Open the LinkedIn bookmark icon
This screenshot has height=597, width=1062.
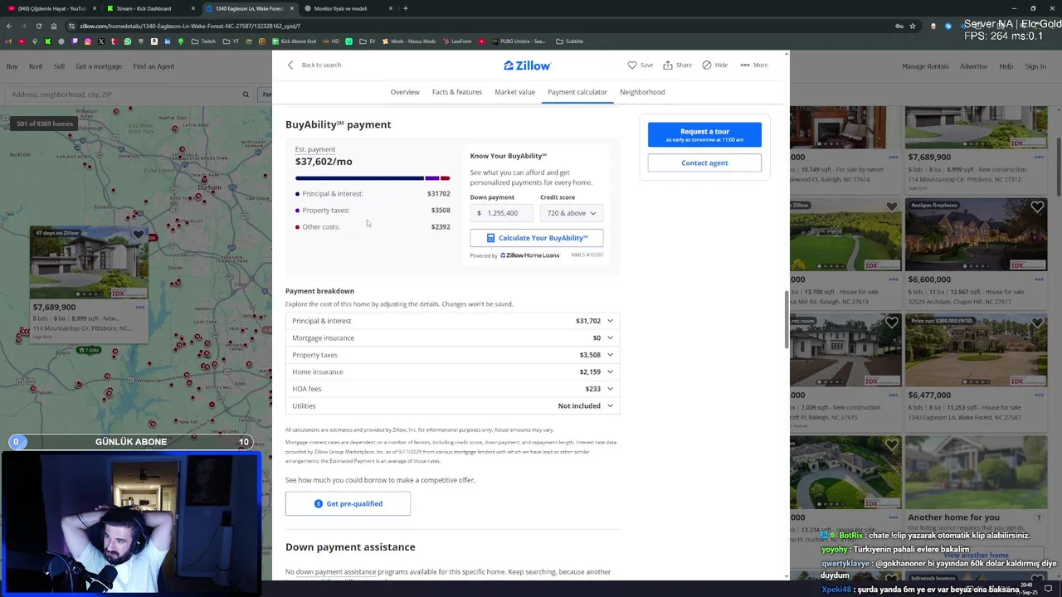168,41
